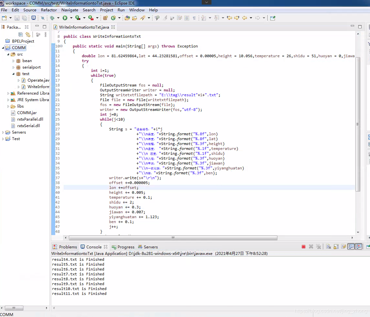Click the Save icon in toolbar
The width and height of the screenshot is (370, 317).
(17, 18)
